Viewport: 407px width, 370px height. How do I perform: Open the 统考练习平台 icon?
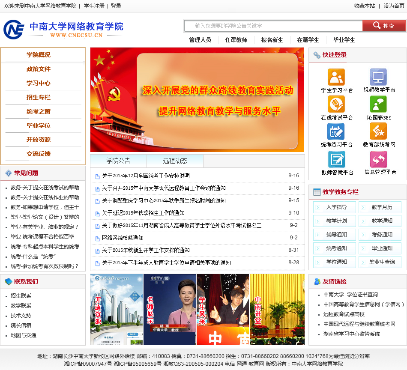tap(336, 131)
